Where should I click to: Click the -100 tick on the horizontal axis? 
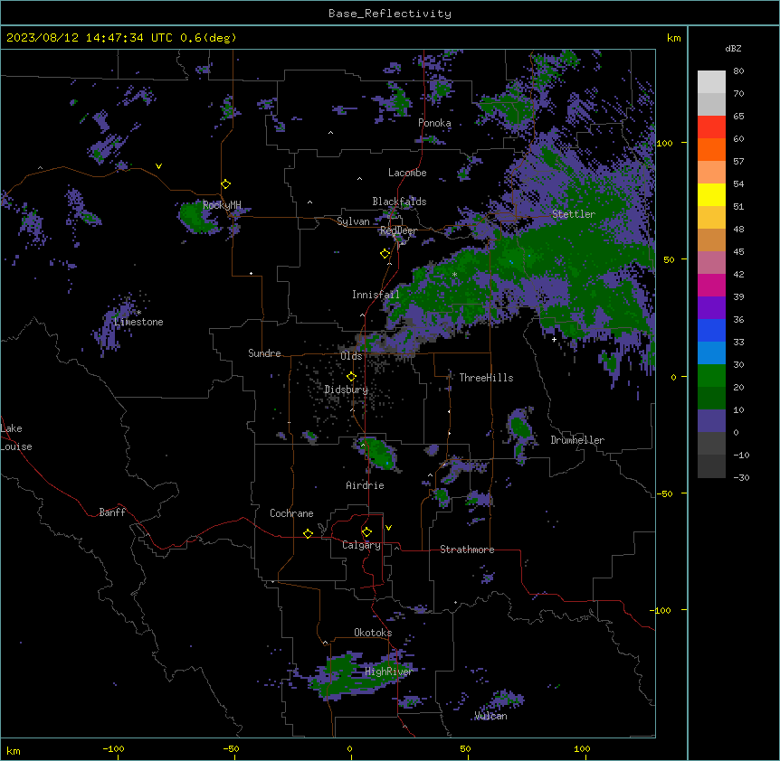pyautogui.click(x=113, y=748)
